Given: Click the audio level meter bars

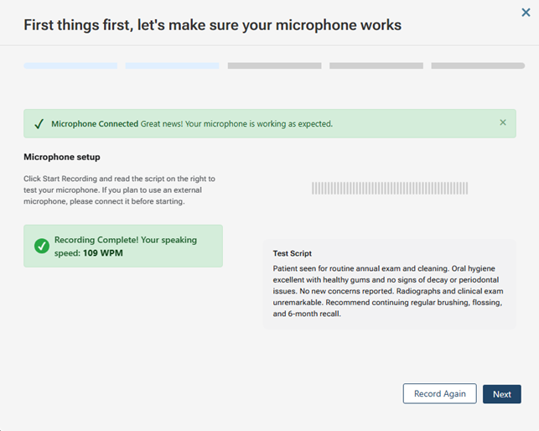Looking at the screenshot, I should (390, 189).
